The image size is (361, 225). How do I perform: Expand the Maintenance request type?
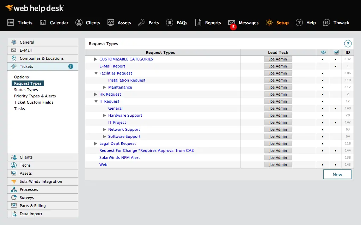tap(105, 87)
